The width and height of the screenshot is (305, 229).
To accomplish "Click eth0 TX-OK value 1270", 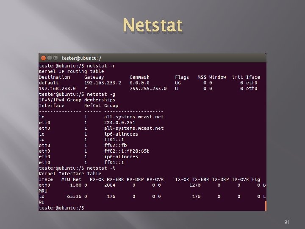I will pos(195,185).
